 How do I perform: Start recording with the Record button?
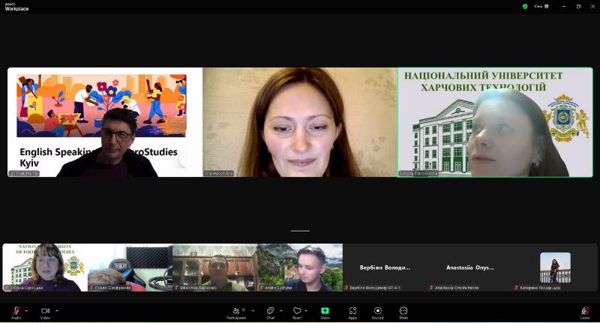pyautogui.click(x=378, y=313)
